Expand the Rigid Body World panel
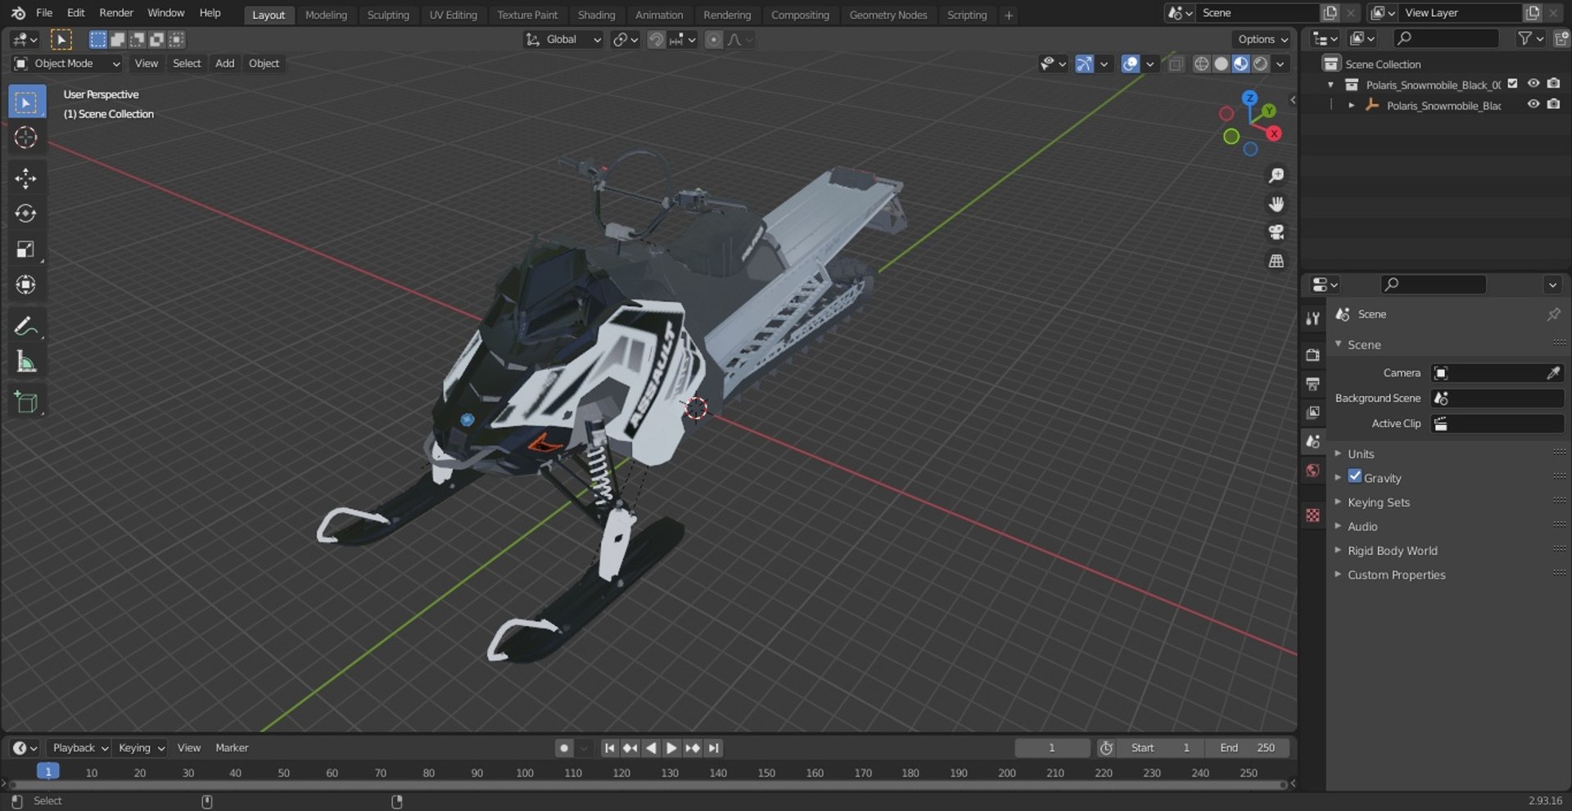 tap(1392, 551)
